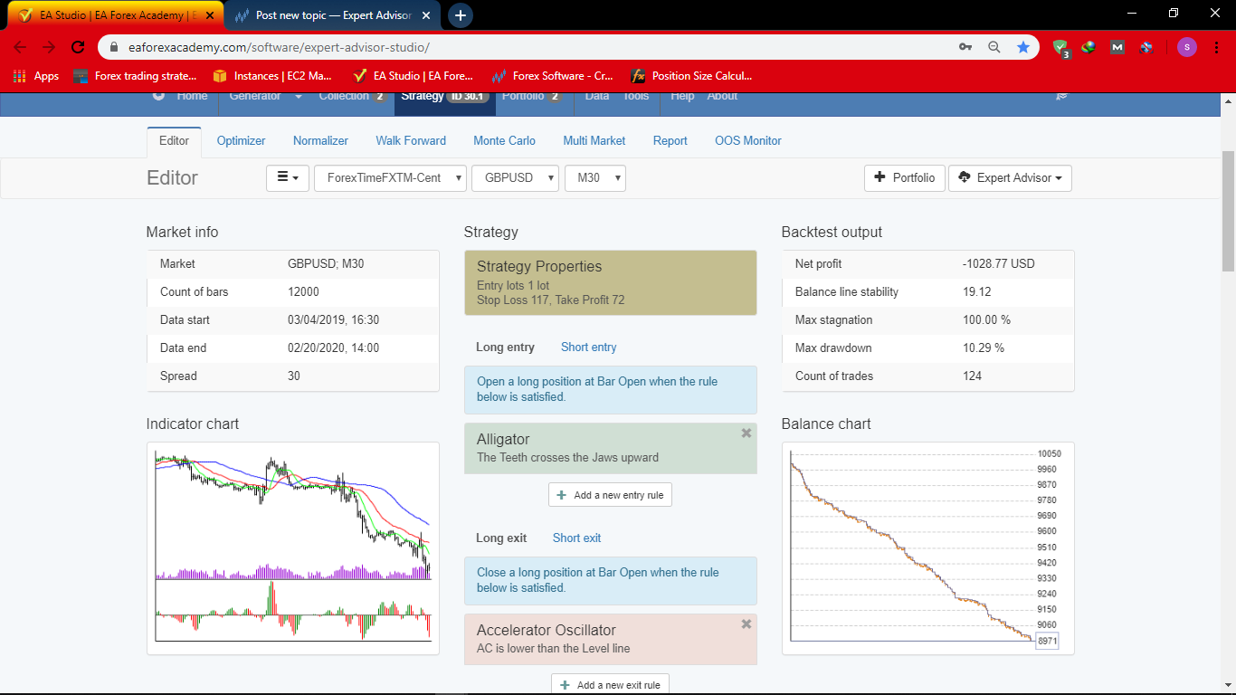Switch to the Monte Carlo tab
This screenshot has width=1236, height=695.
point(504,141)
